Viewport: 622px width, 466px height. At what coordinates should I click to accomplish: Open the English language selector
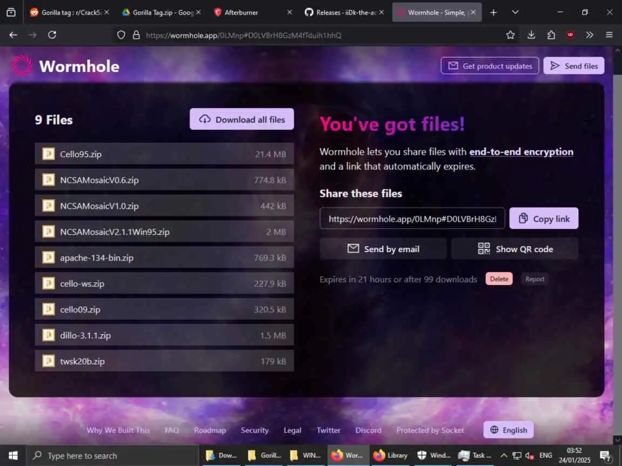508,430
